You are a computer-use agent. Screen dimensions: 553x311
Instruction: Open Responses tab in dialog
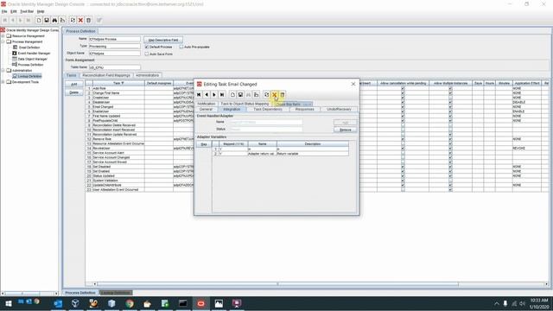(x=305, y=110)
